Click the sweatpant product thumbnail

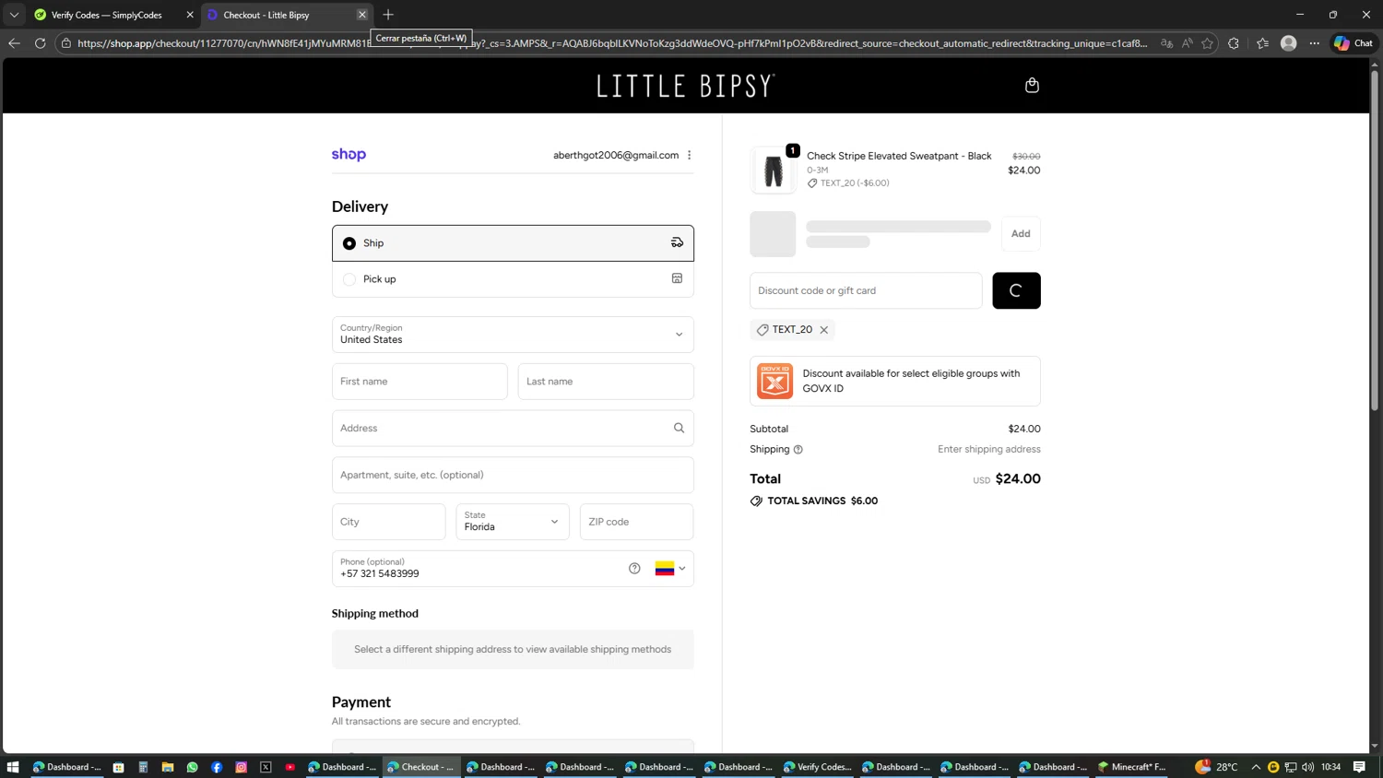click(774, 171)
